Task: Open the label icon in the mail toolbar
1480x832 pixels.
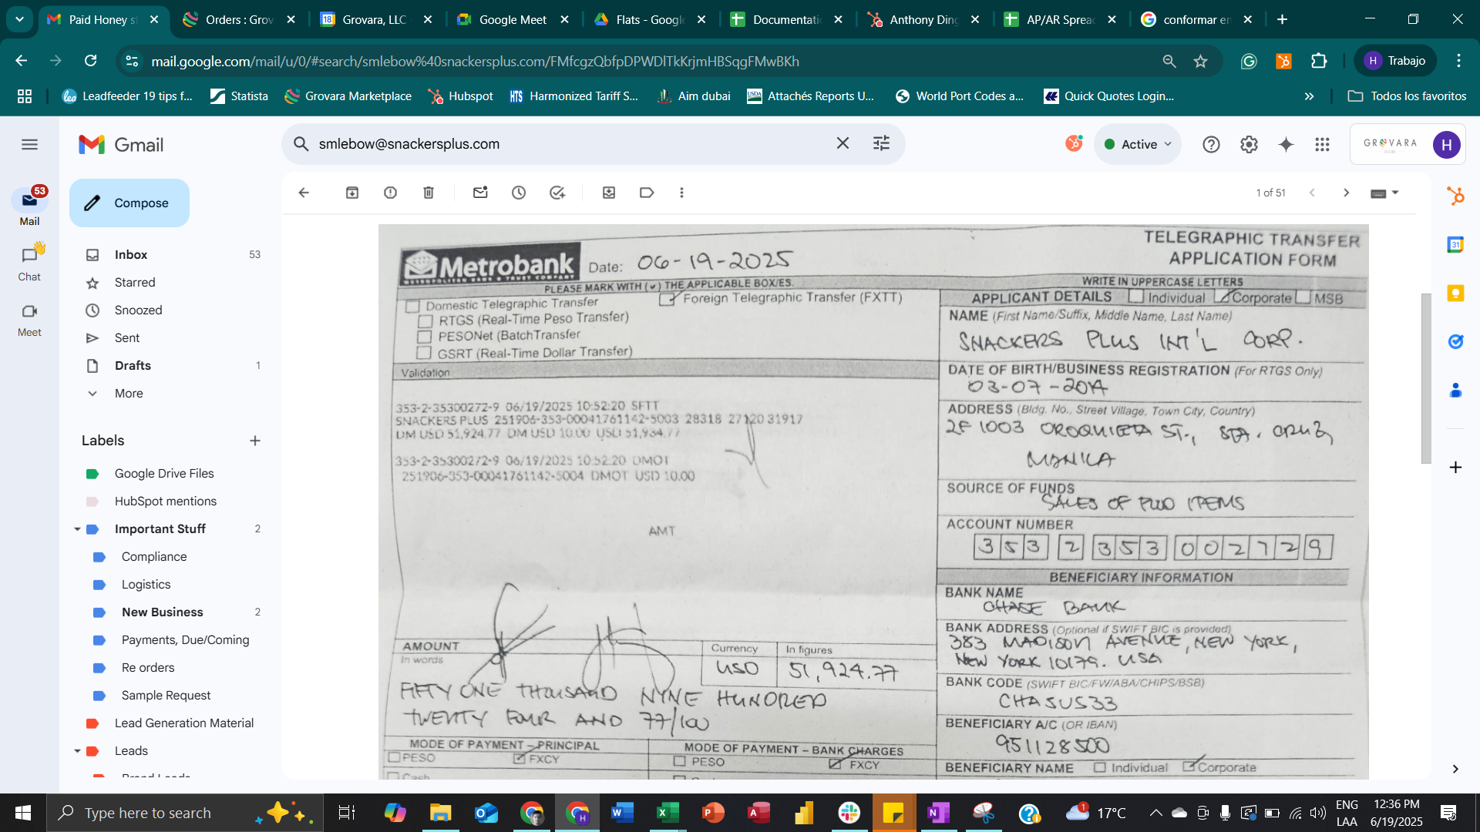Action: tap(647, 193)
